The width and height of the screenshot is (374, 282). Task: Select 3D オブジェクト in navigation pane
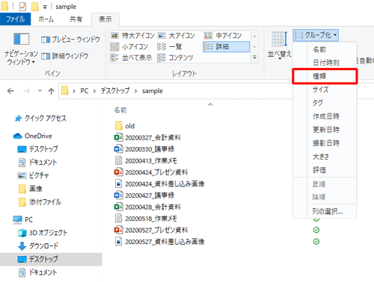43,233
